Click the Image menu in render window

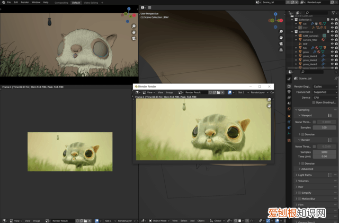pyautogui.click(x=169, y=92)
